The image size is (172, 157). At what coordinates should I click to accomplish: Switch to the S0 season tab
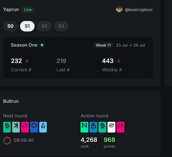[10, 26]
